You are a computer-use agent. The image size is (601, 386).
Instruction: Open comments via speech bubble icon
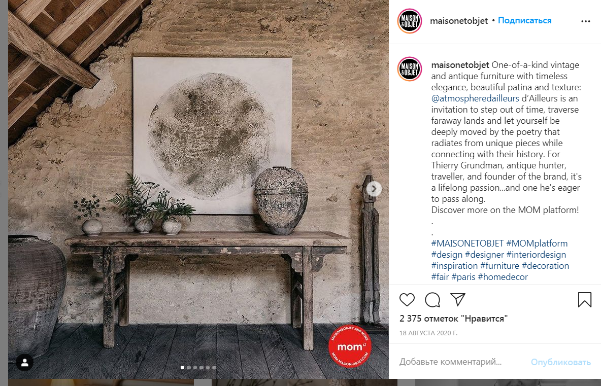click(432, 299)
